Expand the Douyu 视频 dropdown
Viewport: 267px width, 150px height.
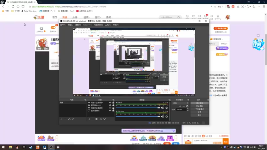pyautogui.click(x=86, y=17)
